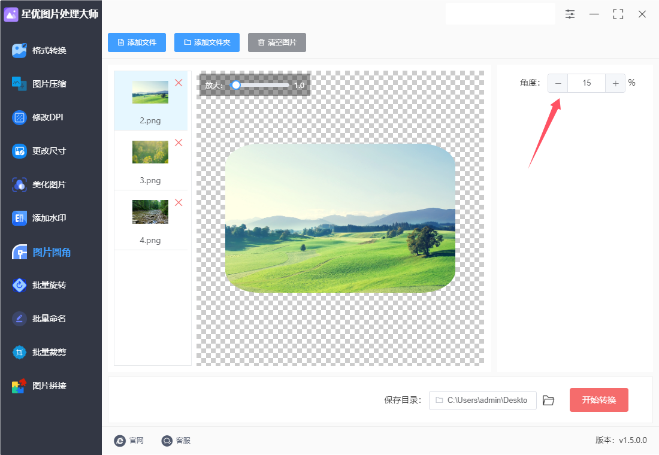This screenshot has height=455, width=659.
Task: Open the 客服 customer service link
Action: (176, 440)
